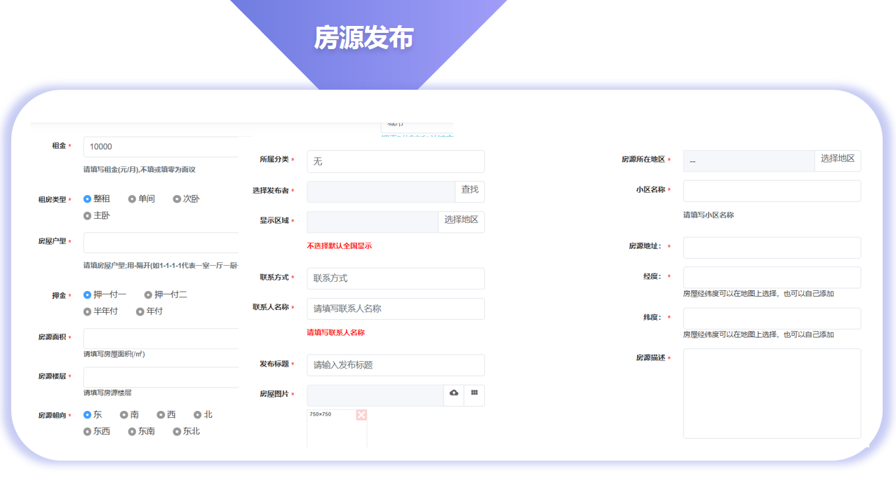Viewport: 896px width, 502px height.
Task: Click the 发布标题 input box
Action: point(395,365)
